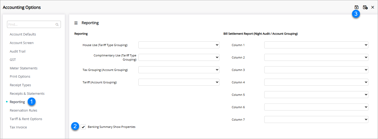The width and height of the screenshot is (378, 139).
Task: Open the Column 1 dropdown
Action: 316,45
